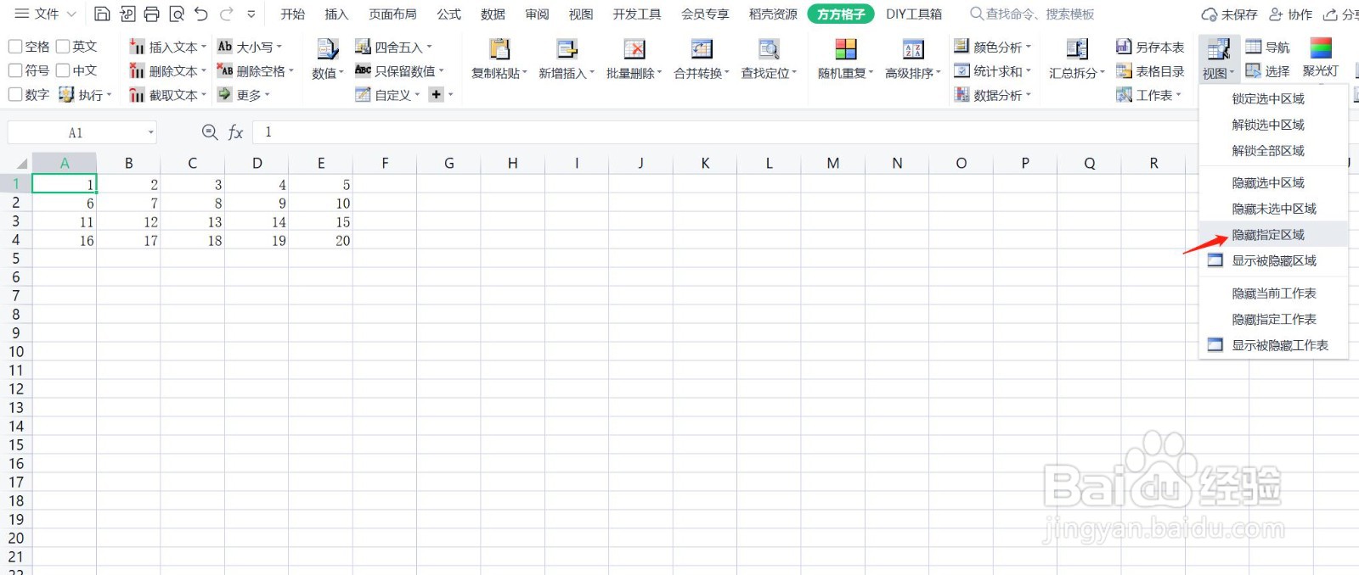Select 锁定选中区域 menu entry

point(1273,98)
